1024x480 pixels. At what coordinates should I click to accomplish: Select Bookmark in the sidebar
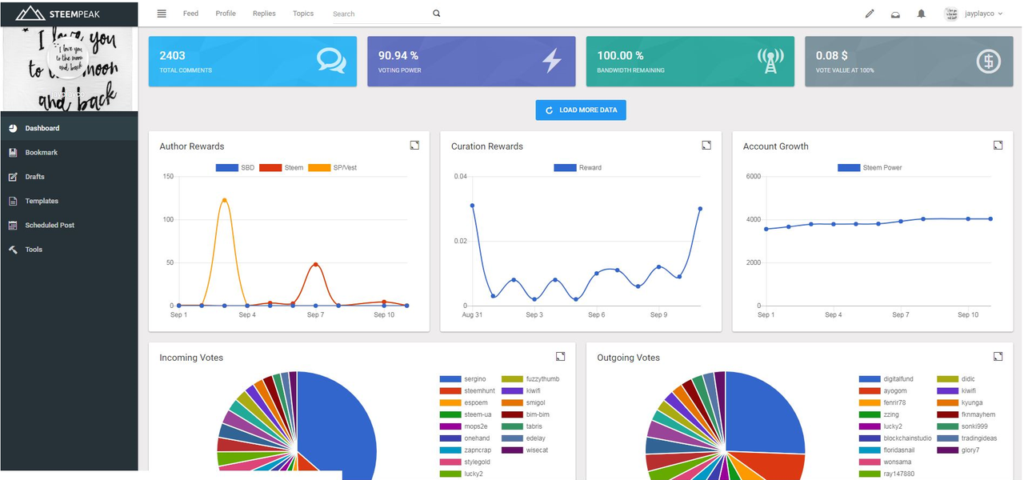[41, 152]
